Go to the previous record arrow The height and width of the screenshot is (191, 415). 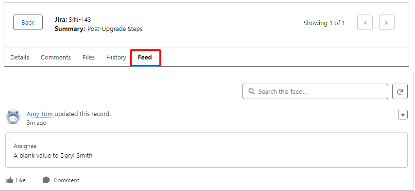coord(365,22)
